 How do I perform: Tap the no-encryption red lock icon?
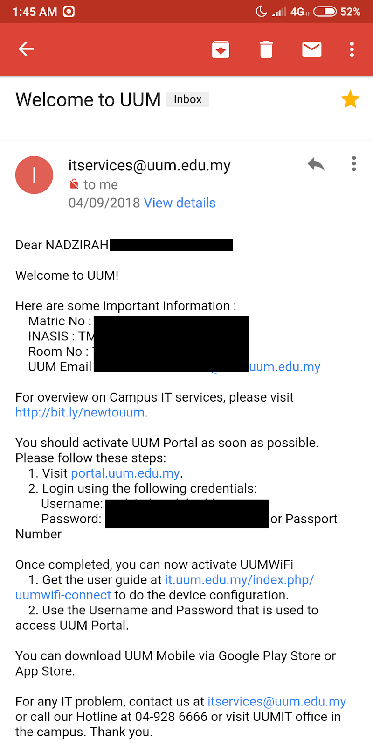pos(74,184)
